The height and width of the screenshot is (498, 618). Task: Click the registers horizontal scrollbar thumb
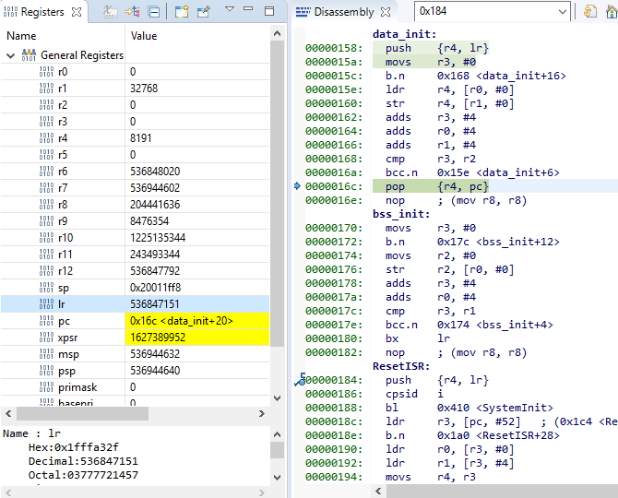coord(82,414)
